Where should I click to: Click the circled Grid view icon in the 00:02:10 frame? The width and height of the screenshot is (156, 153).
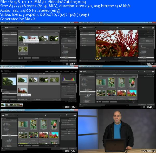coord(97,58)
